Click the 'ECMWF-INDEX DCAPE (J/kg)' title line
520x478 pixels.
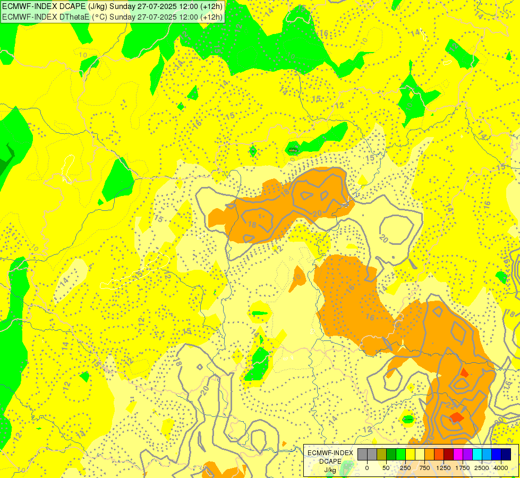pos(112,6)
